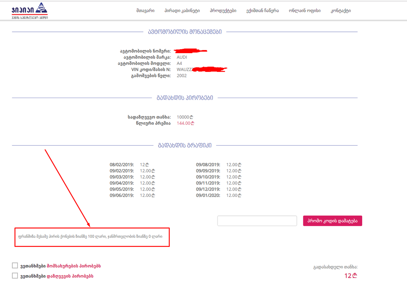Click the სადაზღვევო თანხა label
The width and height of the screenshot is (407, 287).
click(149, 117)
